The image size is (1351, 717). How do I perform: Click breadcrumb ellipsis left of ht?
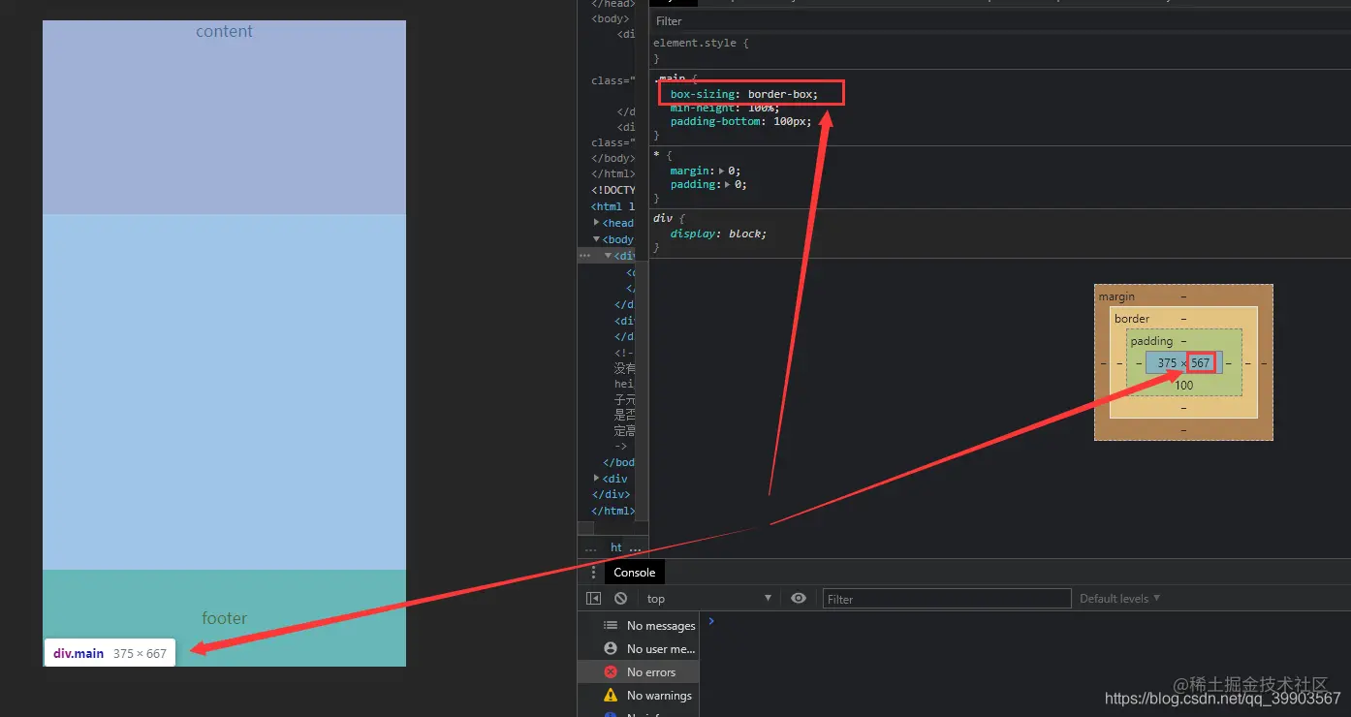coord(590,548)
